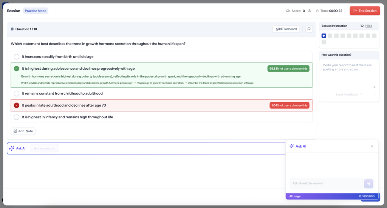Select 'It is highest in infancy' radio option
This screenshot has width=387, height=208.
(x=17, y=117)
